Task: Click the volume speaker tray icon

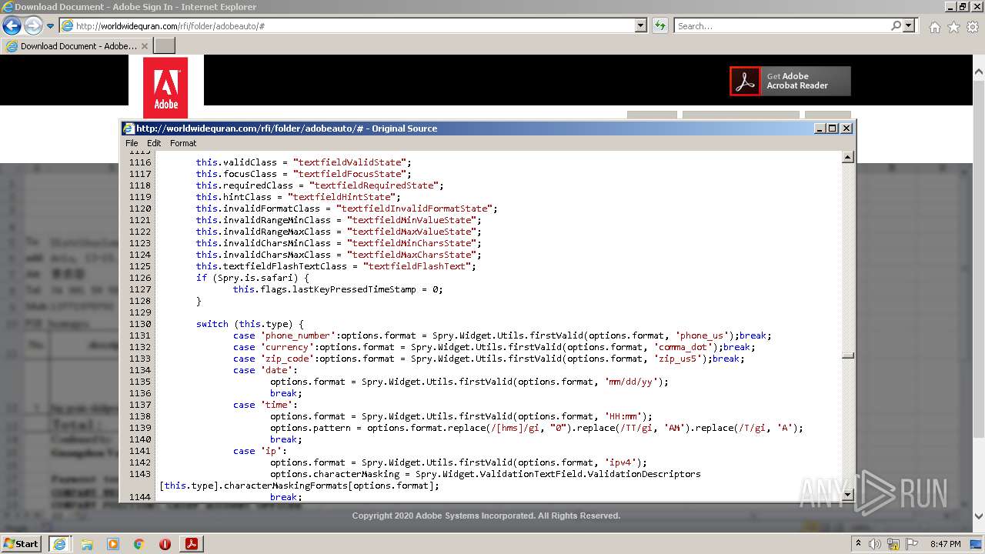Action: (x=875, y=543)
